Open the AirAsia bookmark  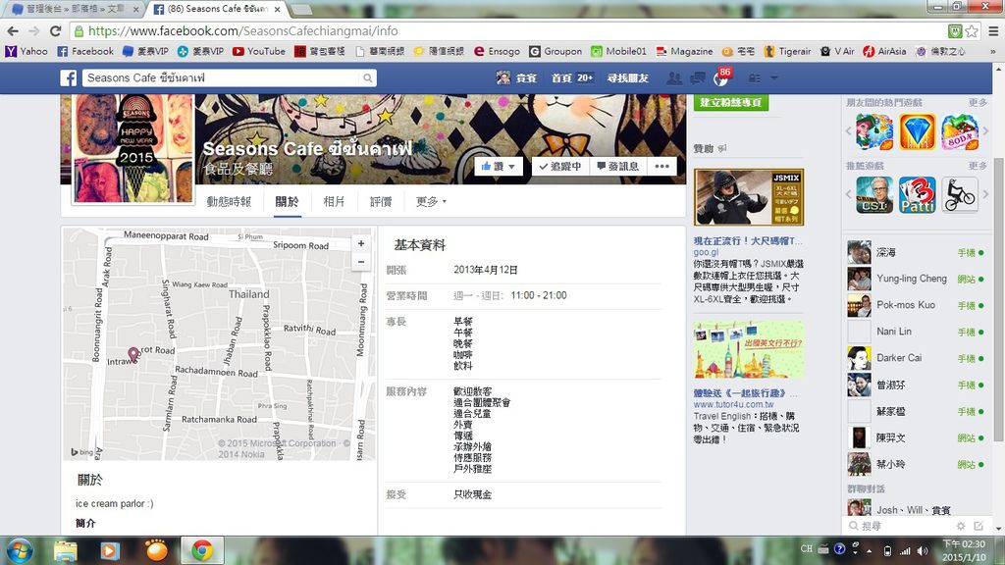click(884, 51)
